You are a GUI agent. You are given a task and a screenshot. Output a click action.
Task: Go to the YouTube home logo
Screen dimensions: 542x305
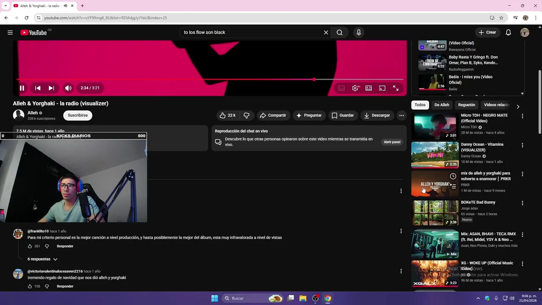point(33,33)
